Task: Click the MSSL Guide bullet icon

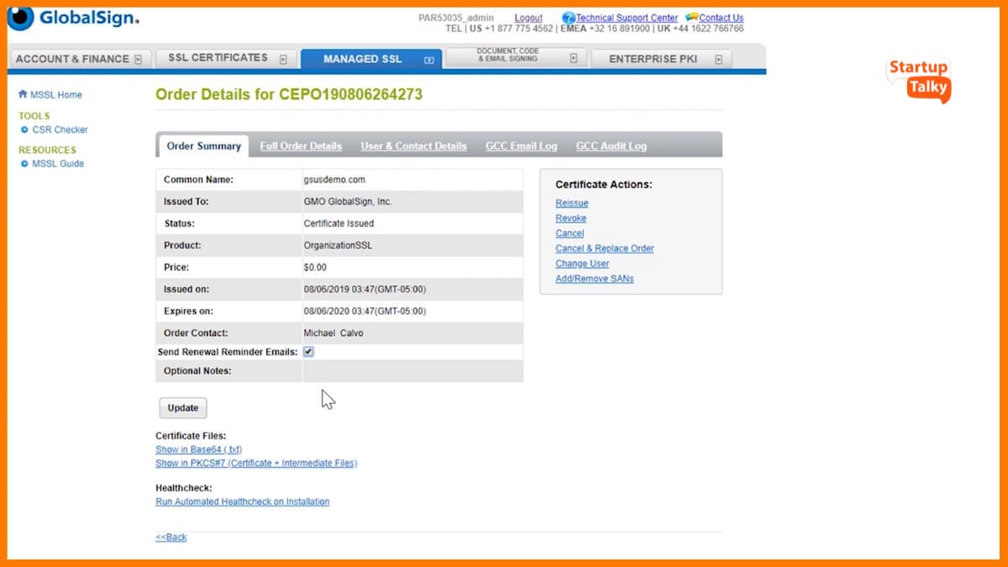Action: click(x=24, y=164)
